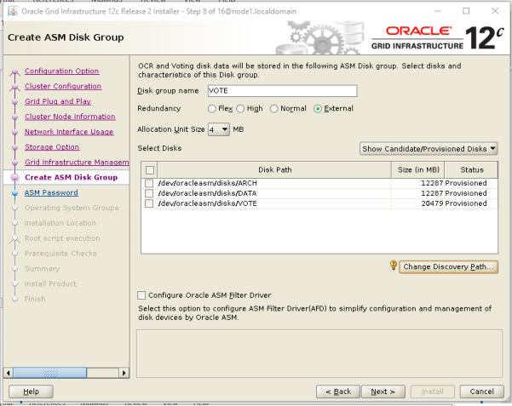Viewport: 512px width, 406px height.
Task: Go to Cluster Node Information step
Action: click(70, 117)
